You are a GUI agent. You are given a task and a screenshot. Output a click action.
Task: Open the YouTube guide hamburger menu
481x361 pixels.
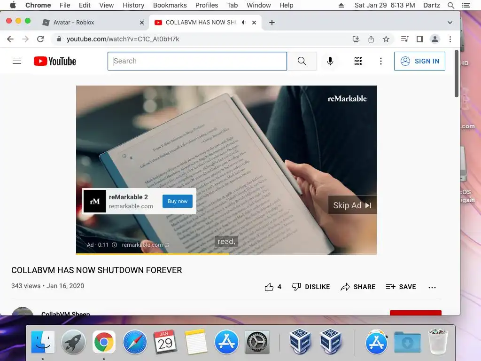[17, 61]
